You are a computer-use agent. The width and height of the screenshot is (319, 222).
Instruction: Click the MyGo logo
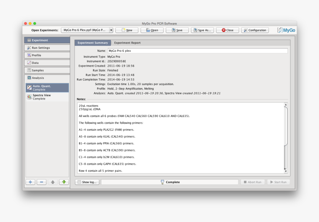click(x=286, y=30)
